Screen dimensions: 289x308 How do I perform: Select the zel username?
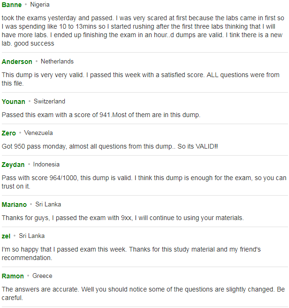coord(6,236)
